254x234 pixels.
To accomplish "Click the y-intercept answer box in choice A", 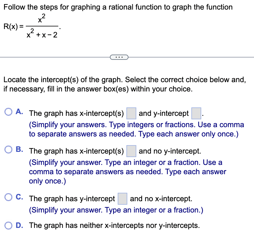I will (x=196, y=113).
